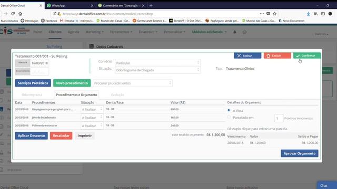Image resolution: width=337 pixels, height=189 pixels.
Task: Switch to the Comentários em Construção tab
Action: 121,6
